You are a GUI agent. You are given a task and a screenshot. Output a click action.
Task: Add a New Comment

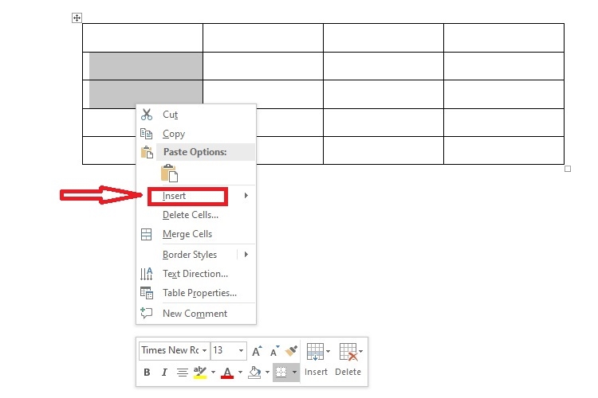pos(195,314)
